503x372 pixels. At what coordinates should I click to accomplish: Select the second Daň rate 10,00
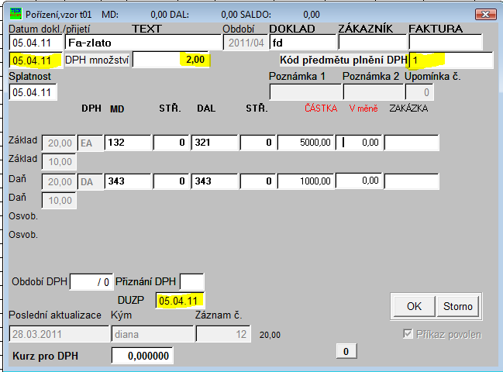(59, 201)
